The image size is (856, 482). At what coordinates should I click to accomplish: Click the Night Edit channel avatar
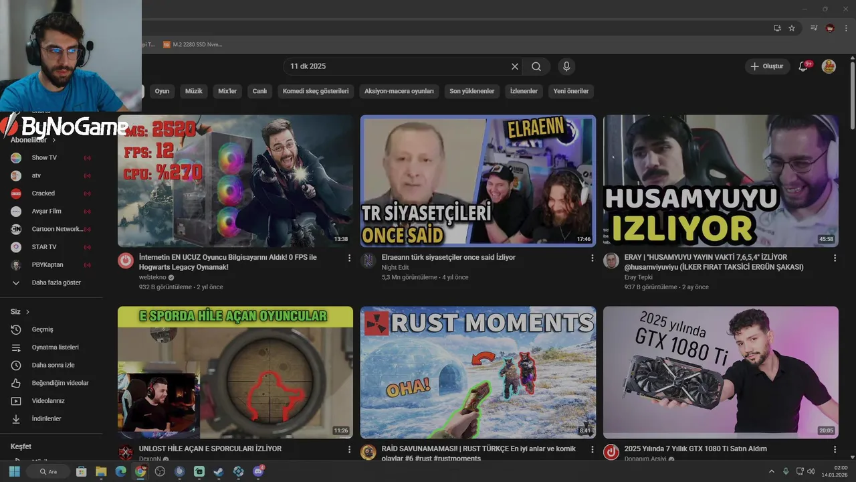pyautogui.click(x=368, y=261)
